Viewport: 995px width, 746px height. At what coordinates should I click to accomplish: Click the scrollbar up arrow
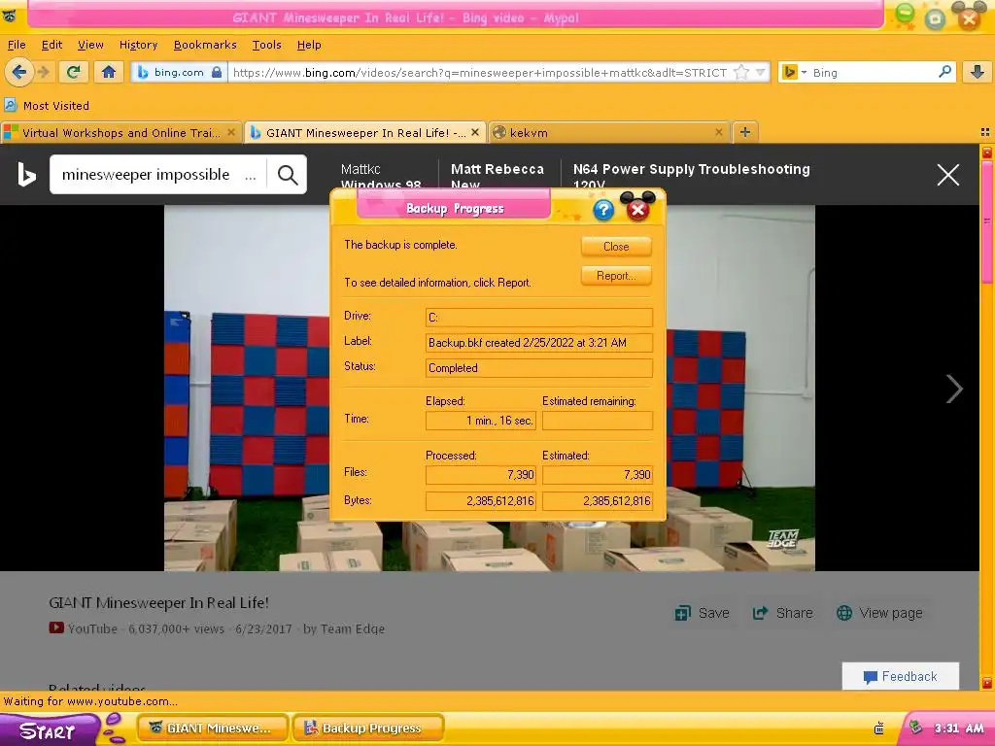(x=987, y=153)
